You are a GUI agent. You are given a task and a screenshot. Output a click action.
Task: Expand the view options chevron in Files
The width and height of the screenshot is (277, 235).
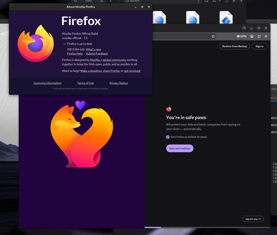(x=220, y=1)
